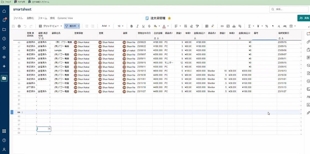Open the filter options dropdown arrow beside 進行中

click(79, 26)
